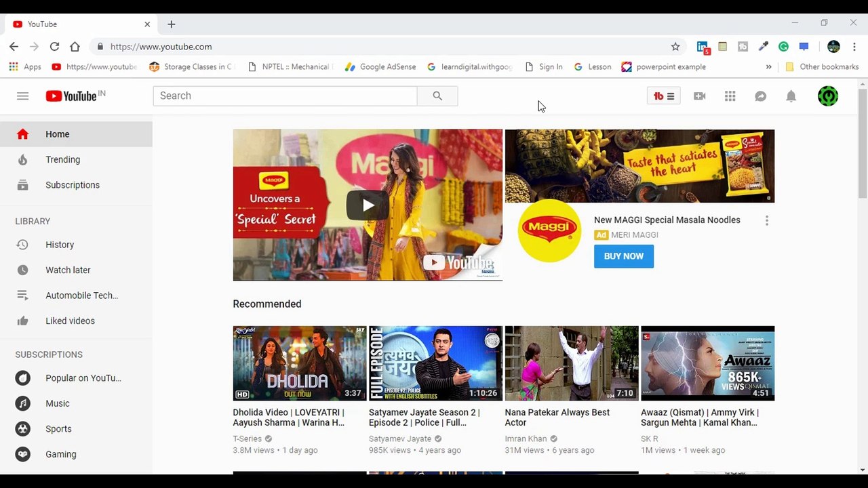The height and width of the screenshot is (488, 868).
Task: Open Popular on YouTube channel
Action: coord(76,378)
